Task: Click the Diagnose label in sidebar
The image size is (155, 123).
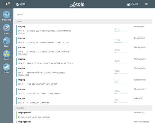Action: point(6,20)
